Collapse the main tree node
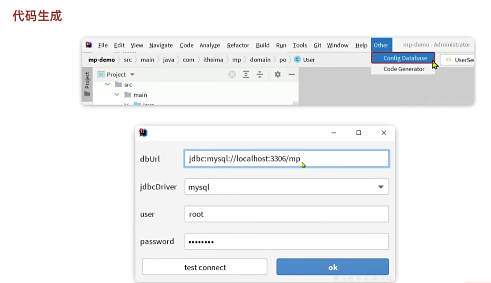491x283 pixels. coord(117,95)
